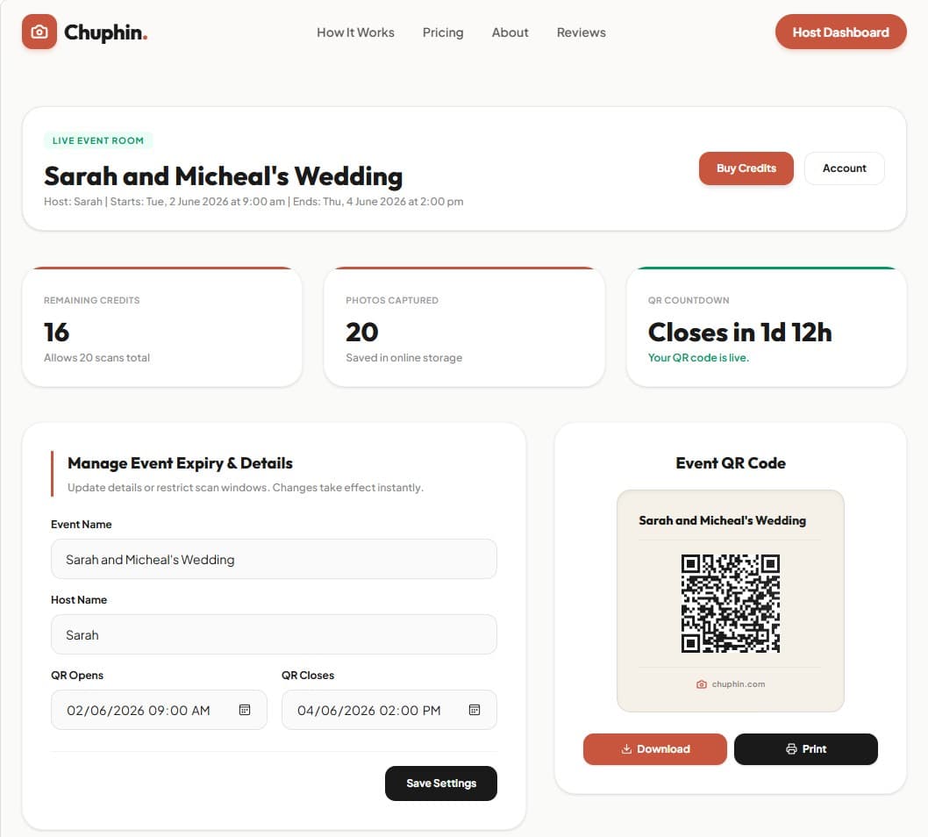Click the 'QR Opens' field label
This screenshot has width=928, height=837.
(77, 676)
